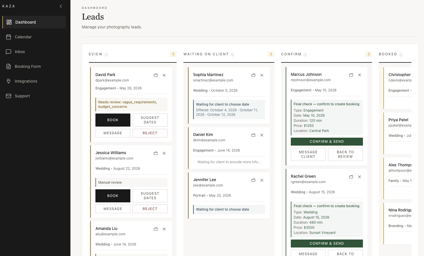This screenshot has width=424, height=256.
Task: Archive David Park's lead card
Action: point(156,75)
